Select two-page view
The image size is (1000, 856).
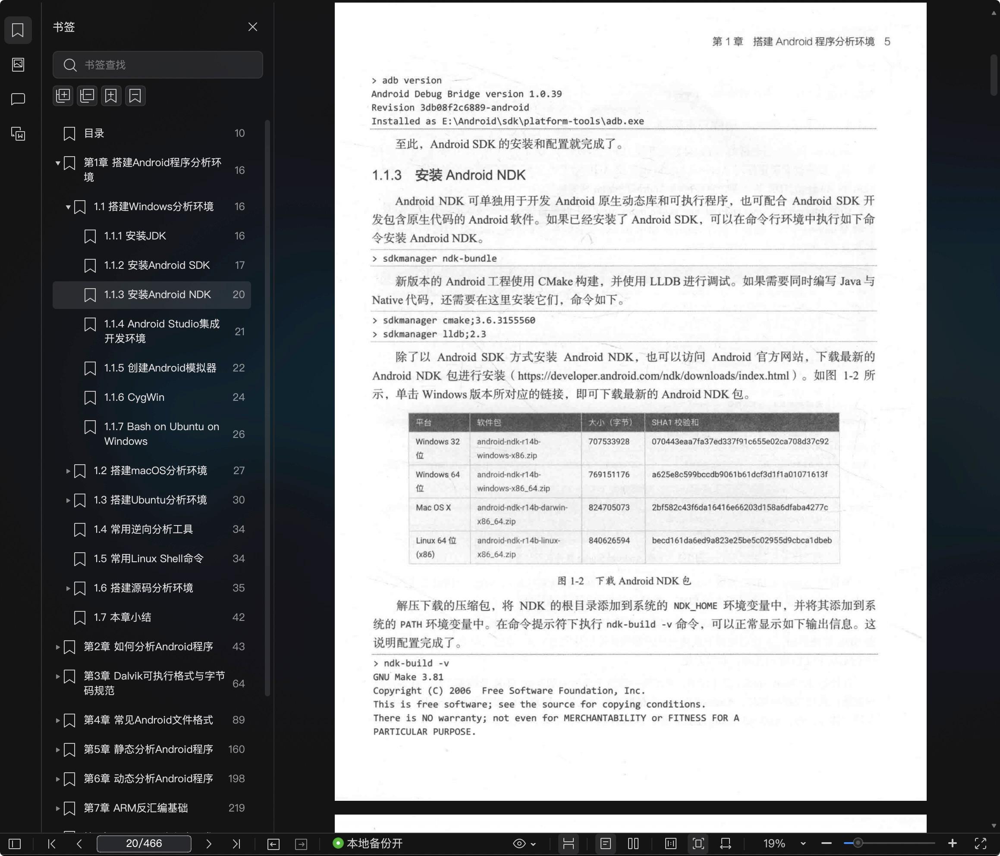tap(633, 843)
